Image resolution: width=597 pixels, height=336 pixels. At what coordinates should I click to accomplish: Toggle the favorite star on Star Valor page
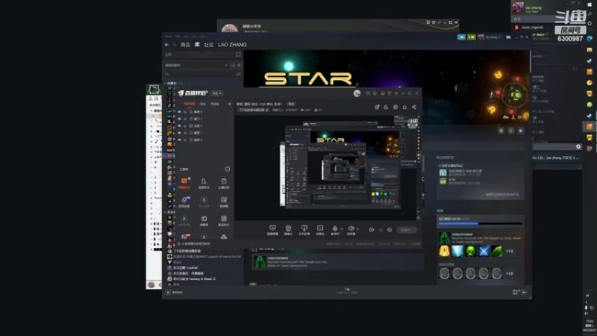click(520, 131)
